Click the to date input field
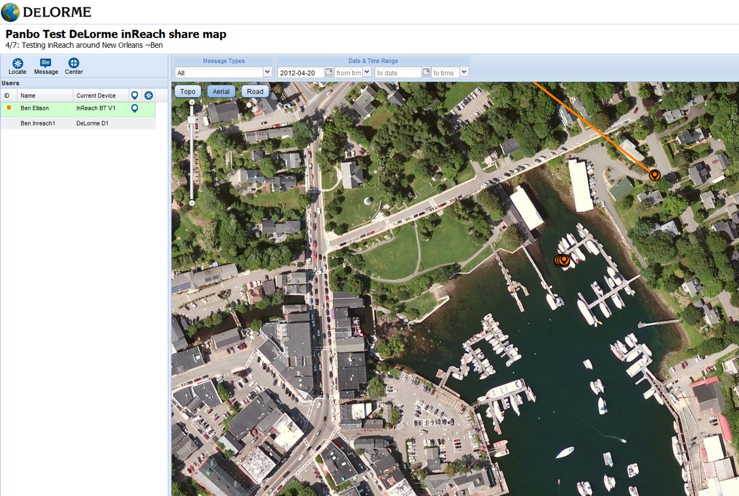This screenshot has width=739, height=496. point(398,73)
